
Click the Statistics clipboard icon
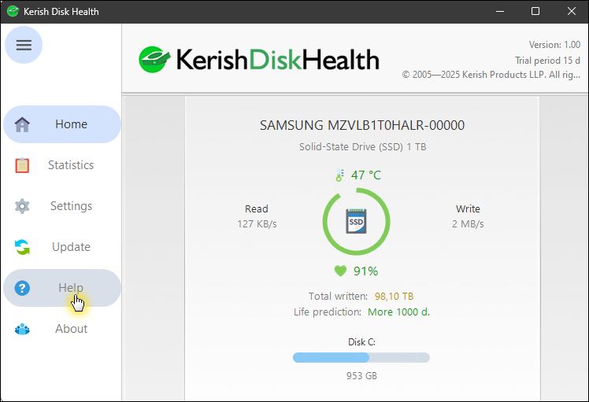(x=22, y=165)
